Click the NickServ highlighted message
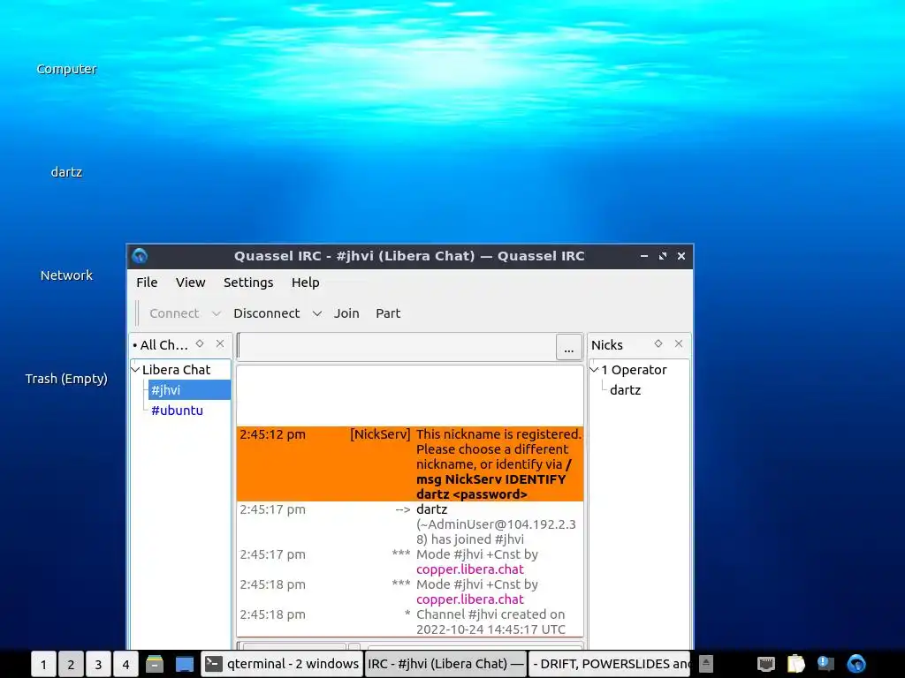905x678 pixels. click(x=410, y=464)
